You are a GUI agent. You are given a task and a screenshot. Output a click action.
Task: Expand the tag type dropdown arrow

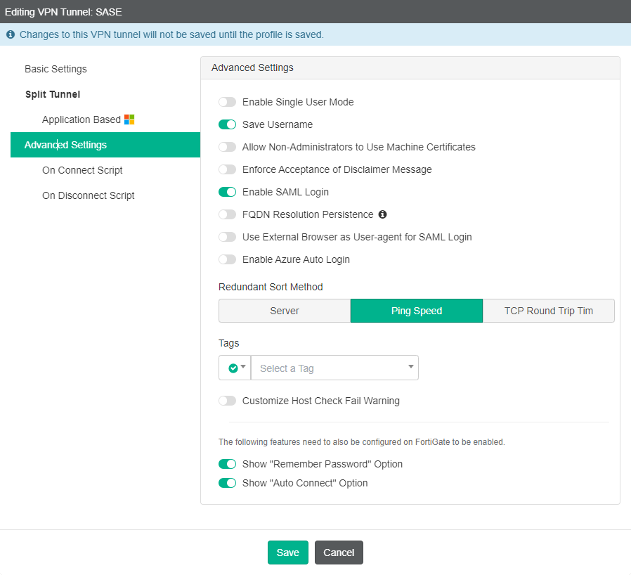pos(244,368)
